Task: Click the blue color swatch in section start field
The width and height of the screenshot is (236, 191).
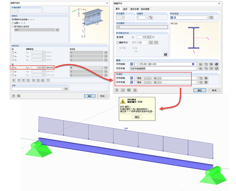Action: [193, 64]
